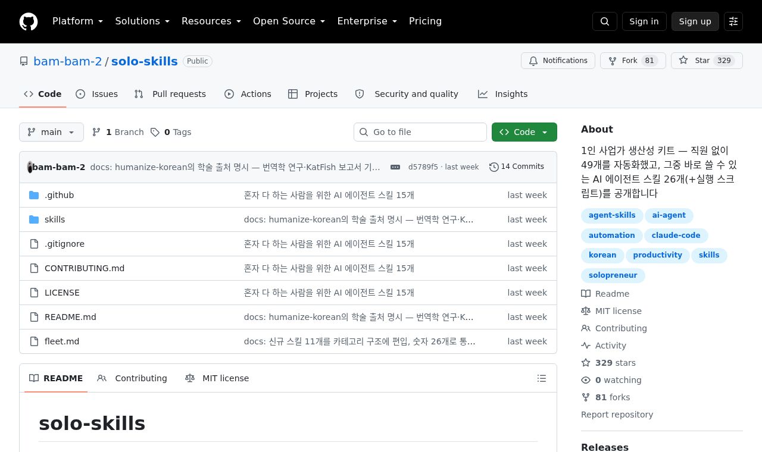Expand the Open Source menu
Viewport: 762px width, 452px height.
point(289,21)
